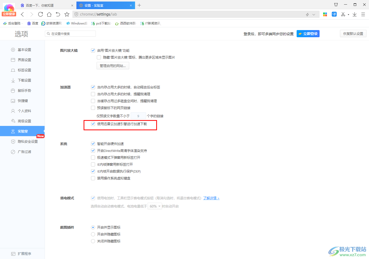Image resolution: width=369 pixels, height=259 pixels.
Task: Open the Windows bookmark
Action: click(x=76, y=23)
